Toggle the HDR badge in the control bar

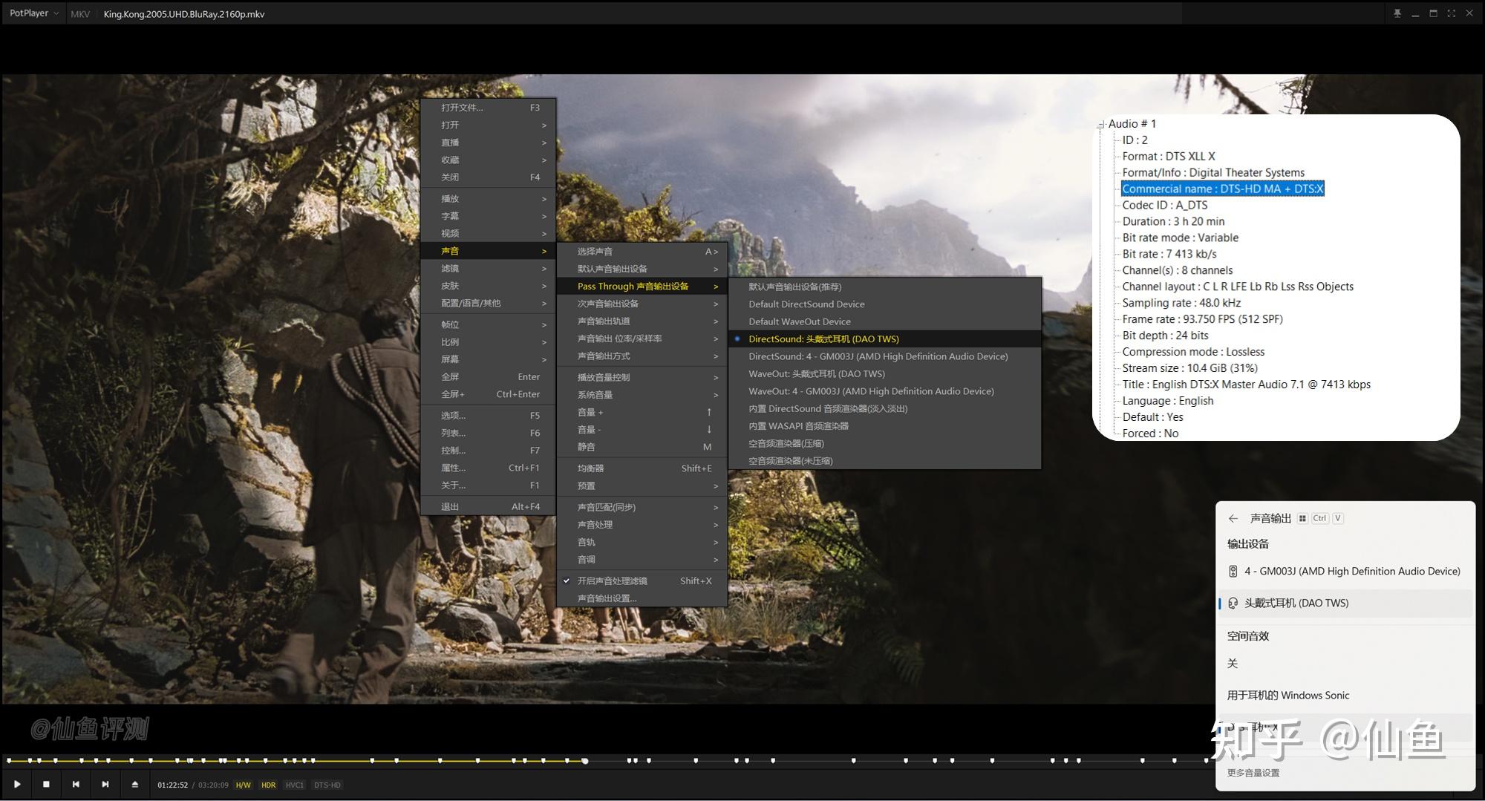(x=269, y=785)
